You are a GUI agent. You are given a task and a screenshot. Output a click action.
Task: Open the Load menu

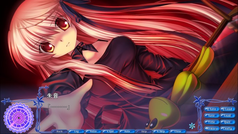point(228,116)
